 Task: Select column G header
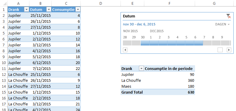pyautogui.click(x=214, y=3)
